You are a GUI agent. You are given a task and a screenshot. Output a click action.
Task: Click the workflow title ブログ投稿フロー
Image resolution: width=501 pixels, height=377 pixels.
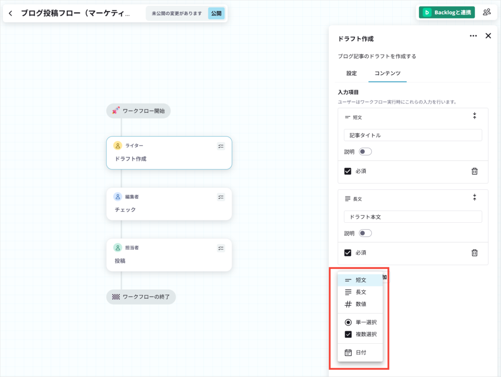[76, 13]
